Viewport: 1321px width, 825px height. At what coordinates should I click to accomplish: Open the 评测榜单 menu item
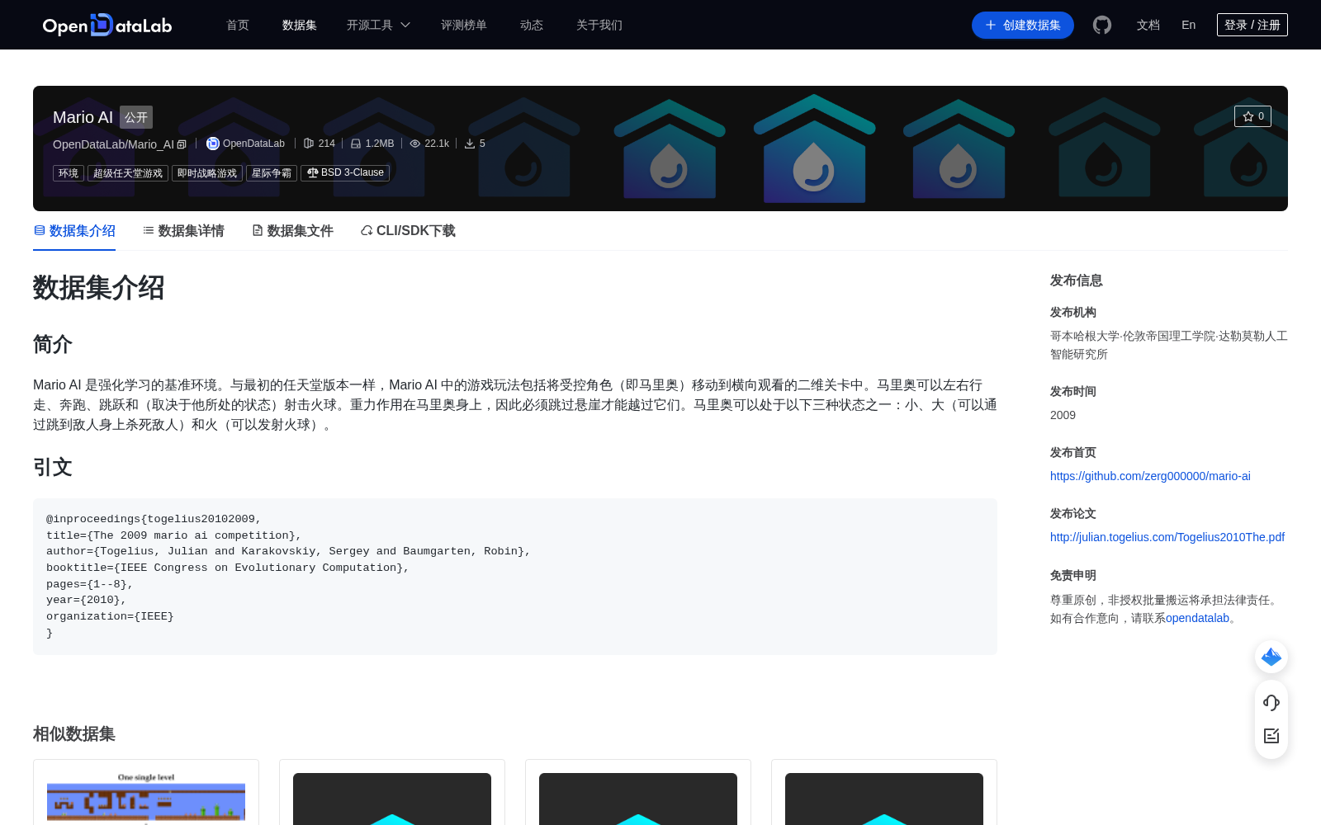[x=464, y=25]
